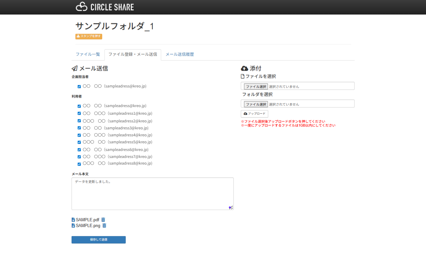
Task: Switch to the メール送信履歴 tab
Action: tap(180, 55)
